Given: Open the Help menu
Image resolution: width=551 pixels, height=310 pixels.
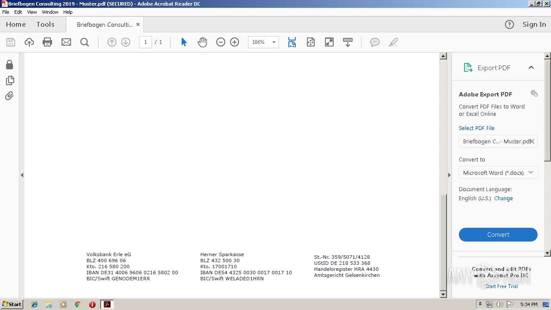Looking at the screenshot, I should [x=68, y=12].
